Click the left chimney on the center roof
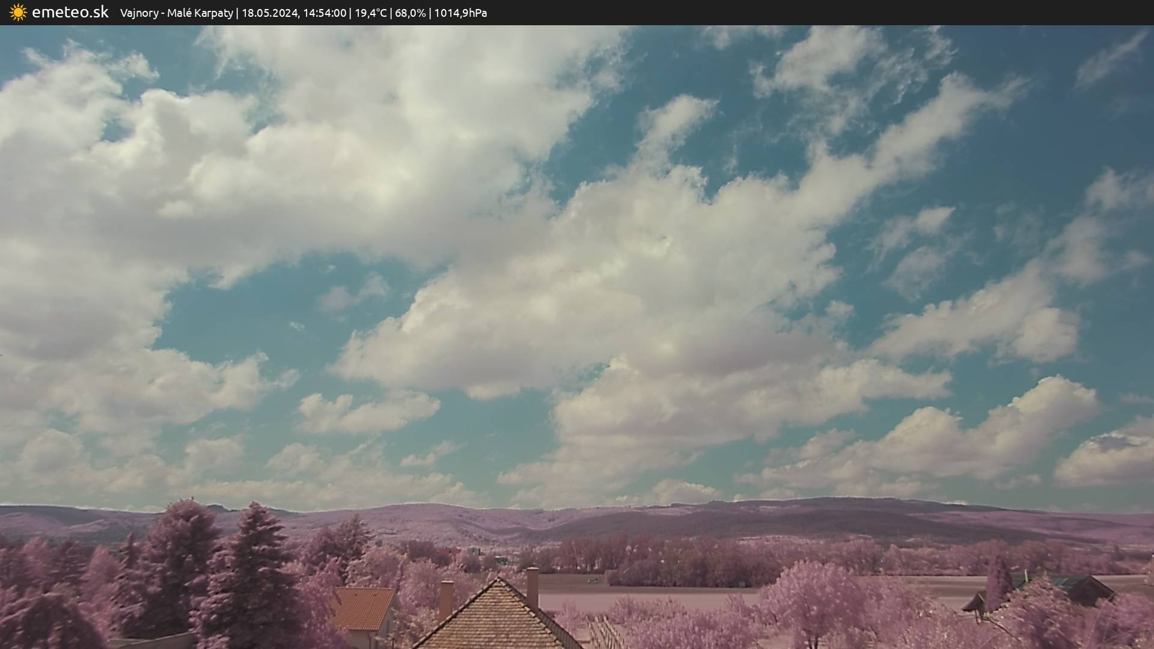The width and height of the screenshot is (1154, 649). 446,599
